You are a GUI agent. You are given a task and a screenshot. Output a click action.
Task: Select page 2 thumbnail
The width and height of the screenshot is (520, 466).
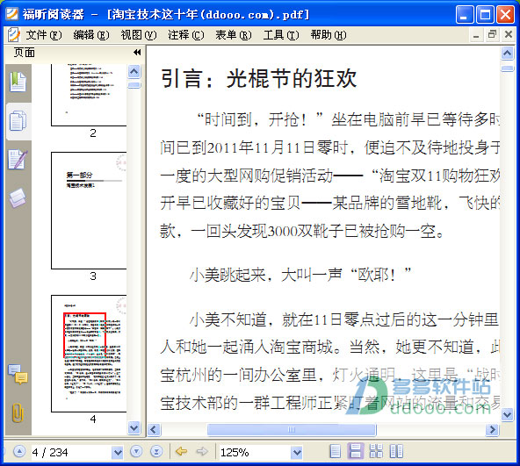(89, 95)
